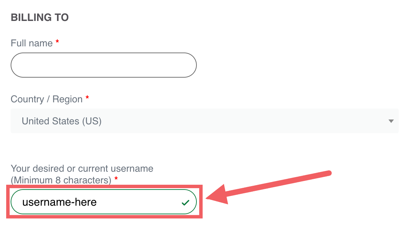Click the green checkmark in username field
The height and width of the screenshot is (228, 408).
[185, 203]
